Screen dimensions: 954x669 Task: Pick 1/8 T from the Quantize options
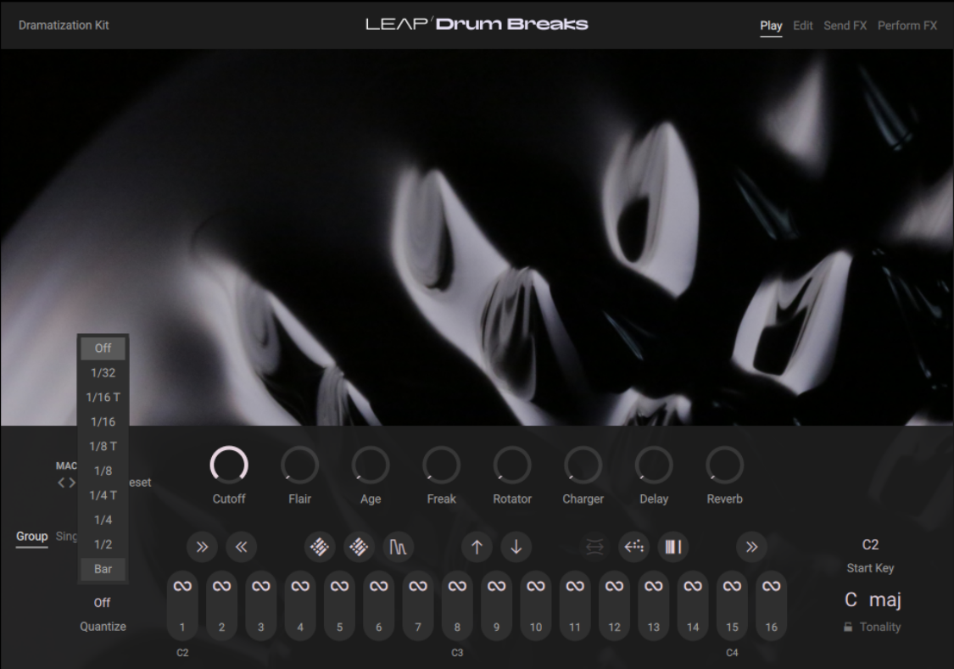point(103,446)
